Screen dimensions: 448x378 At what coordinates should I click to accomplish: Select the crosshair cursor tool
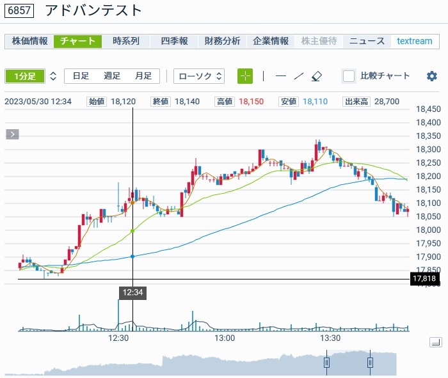(245, 76)
